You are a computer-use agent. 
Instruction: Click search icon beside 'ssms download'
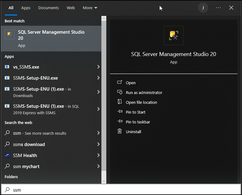pyautogui.click(x=7, y=144)
